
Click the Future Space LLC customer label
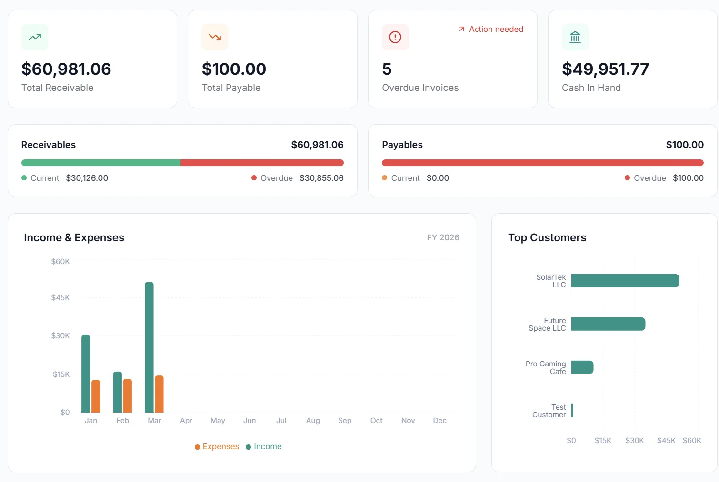click(547, 324)
